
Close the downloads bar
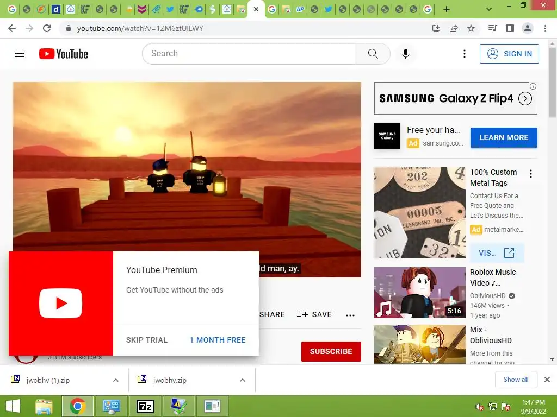[x=547, y=380]
